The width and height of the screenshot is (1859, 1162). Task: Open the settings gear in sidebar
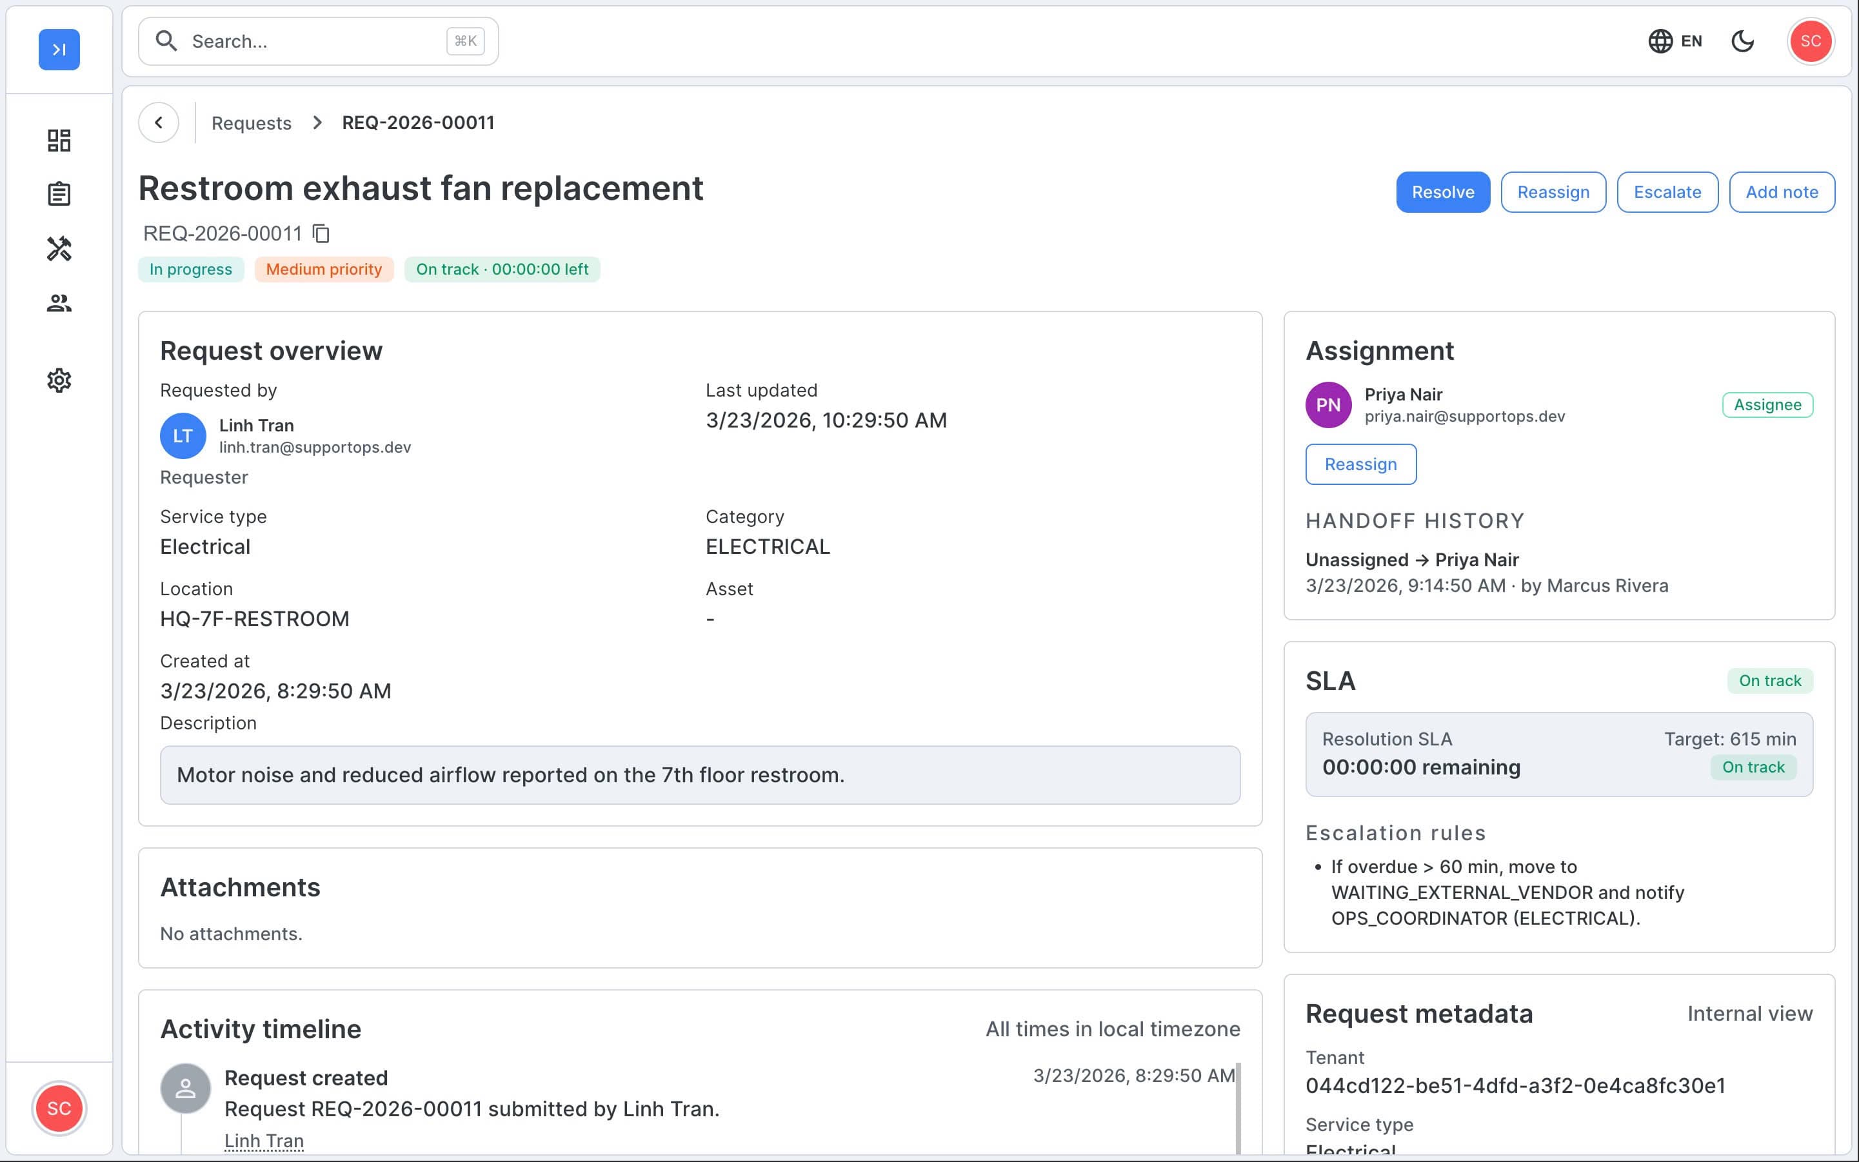(59, 380)
